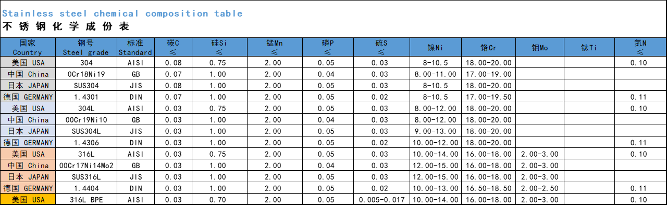Select the 碳C column header cell
The height and width of the screenshot is (205, 667).
[173, 47]
